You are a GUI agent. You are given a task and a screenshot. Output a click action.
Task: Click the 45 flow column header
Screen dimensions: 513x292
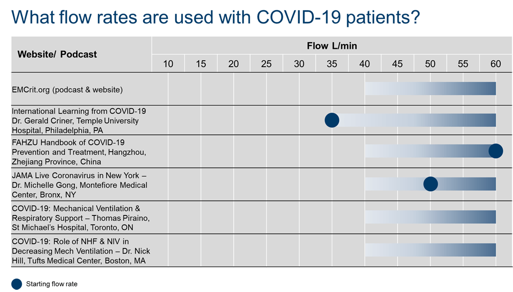(397, 64)
